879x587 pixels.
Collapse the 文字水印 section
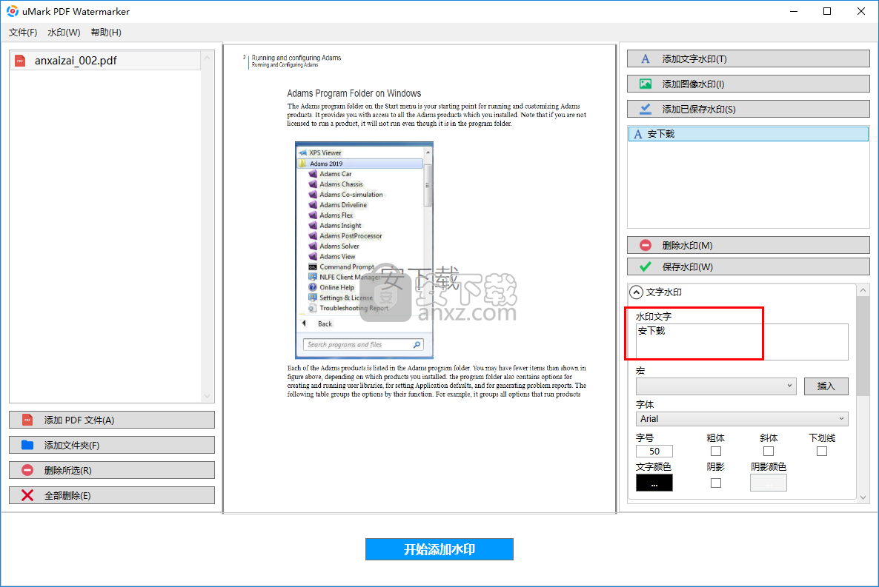[636, 292]
